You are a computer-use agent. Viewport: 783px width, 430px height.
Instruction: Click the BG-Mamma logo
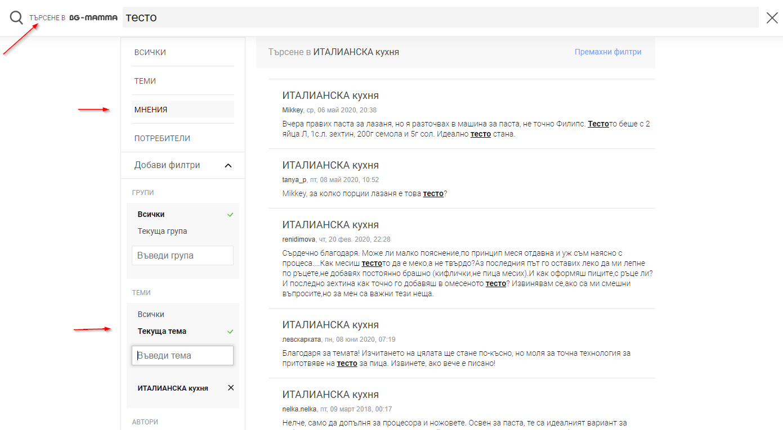[x=93, y=18]
